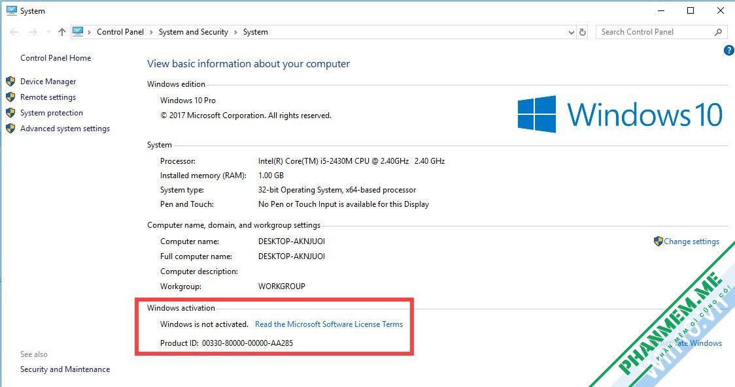Click the computer icon in address bar
735x387 pixels.
pos(78,31)
